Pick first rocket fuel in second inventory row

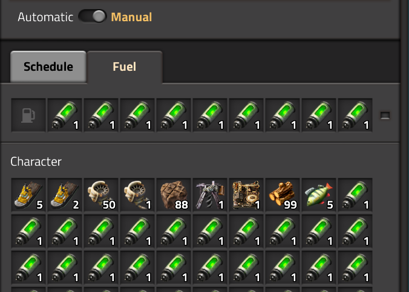28,231
